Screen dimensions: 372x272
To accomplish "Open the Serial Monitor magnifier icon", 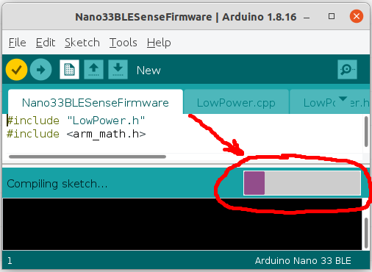I will [347, 70].
